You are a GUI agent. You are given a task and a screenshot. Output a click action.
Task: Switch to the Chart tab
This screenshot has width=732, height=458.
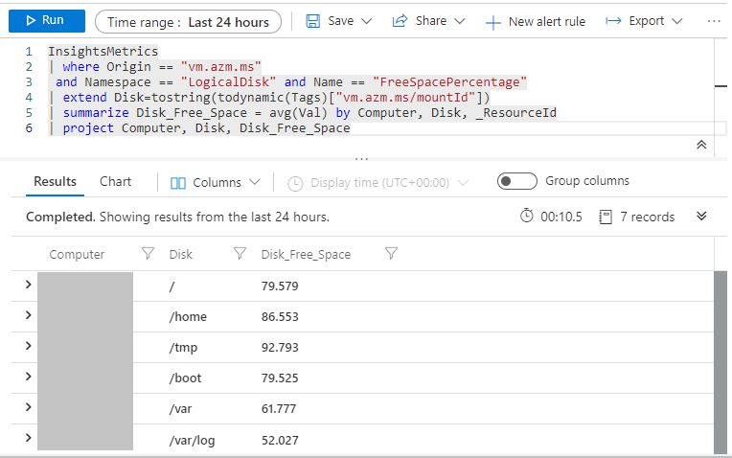pyautogui.click(x=115, y=181)
